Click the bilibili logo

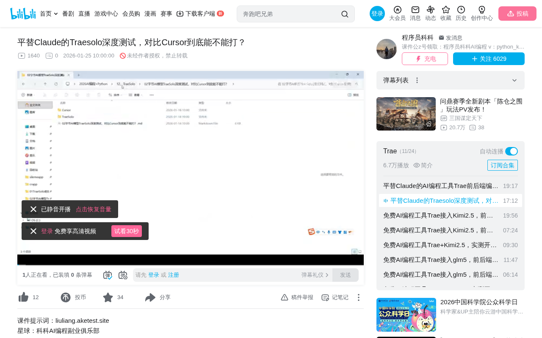tap(23, 14)
